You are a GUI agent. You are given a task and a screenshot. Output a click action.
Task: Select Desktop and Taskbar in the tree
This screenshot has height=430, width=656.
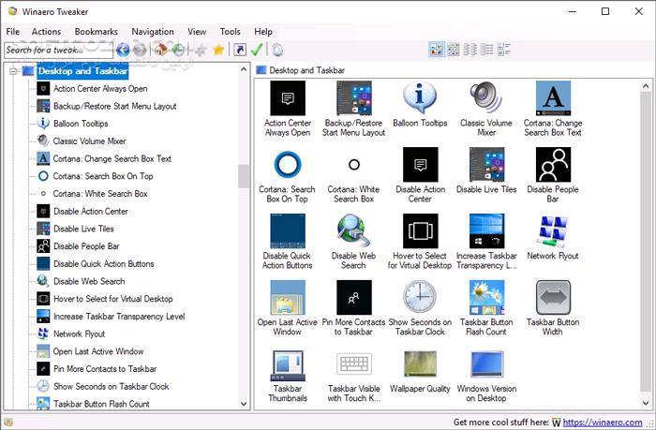click(x=82, y=71)
